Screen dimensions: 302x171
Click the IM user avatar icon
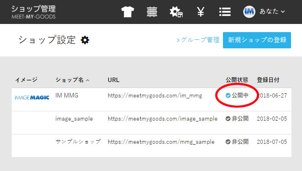pyautogui.click(x=249, y=12)
